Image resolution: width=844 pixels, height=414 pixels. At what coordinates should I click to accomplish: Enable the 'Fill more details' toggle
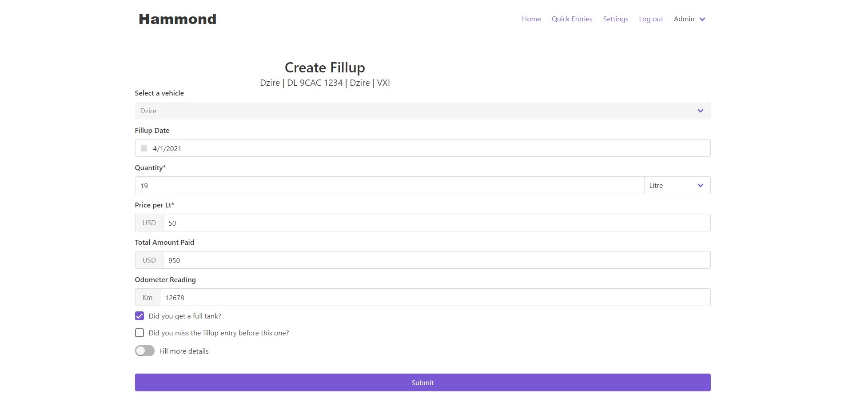pos(144,350)
